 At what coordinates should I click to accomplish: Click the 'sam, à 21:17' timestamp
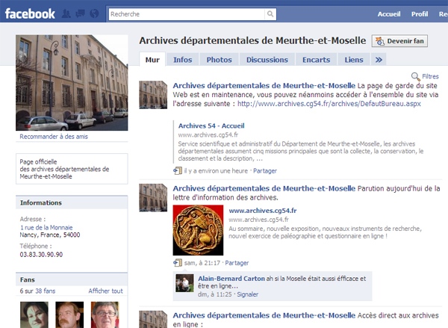[202, 263]
